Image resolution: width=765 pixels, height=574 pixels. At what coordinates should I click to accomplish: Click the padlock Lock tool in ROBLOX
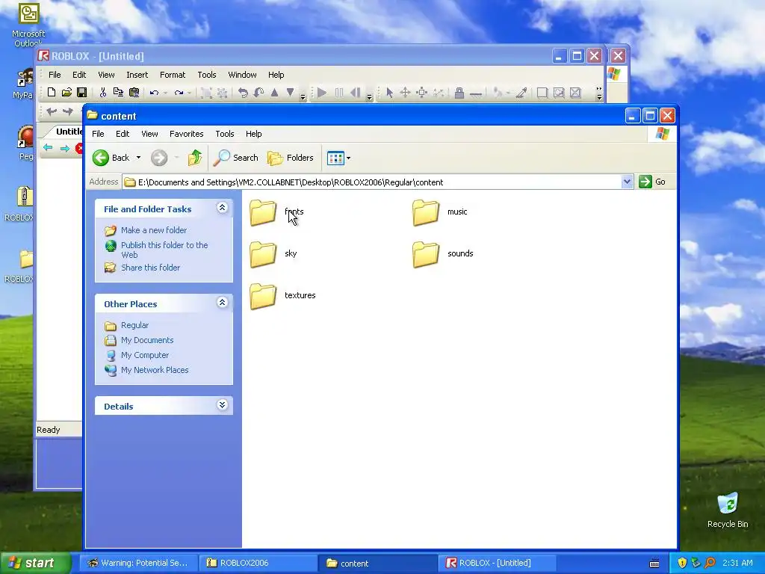[x=459, y=92]
